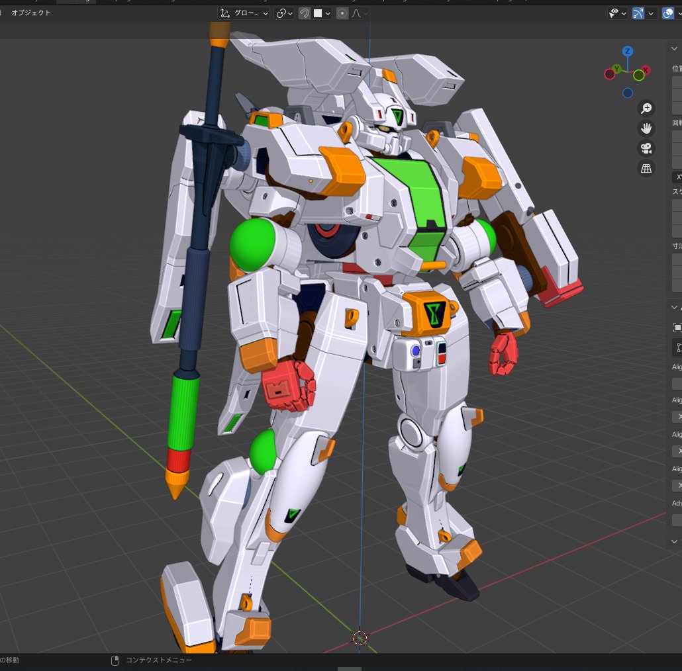Select the robot's red right hand
This screenshot has width=682, height=671.
288,386
